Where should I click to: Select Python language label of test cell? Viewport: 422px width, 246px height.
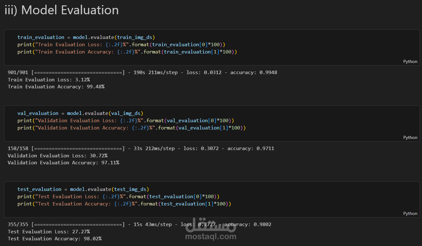410,213
